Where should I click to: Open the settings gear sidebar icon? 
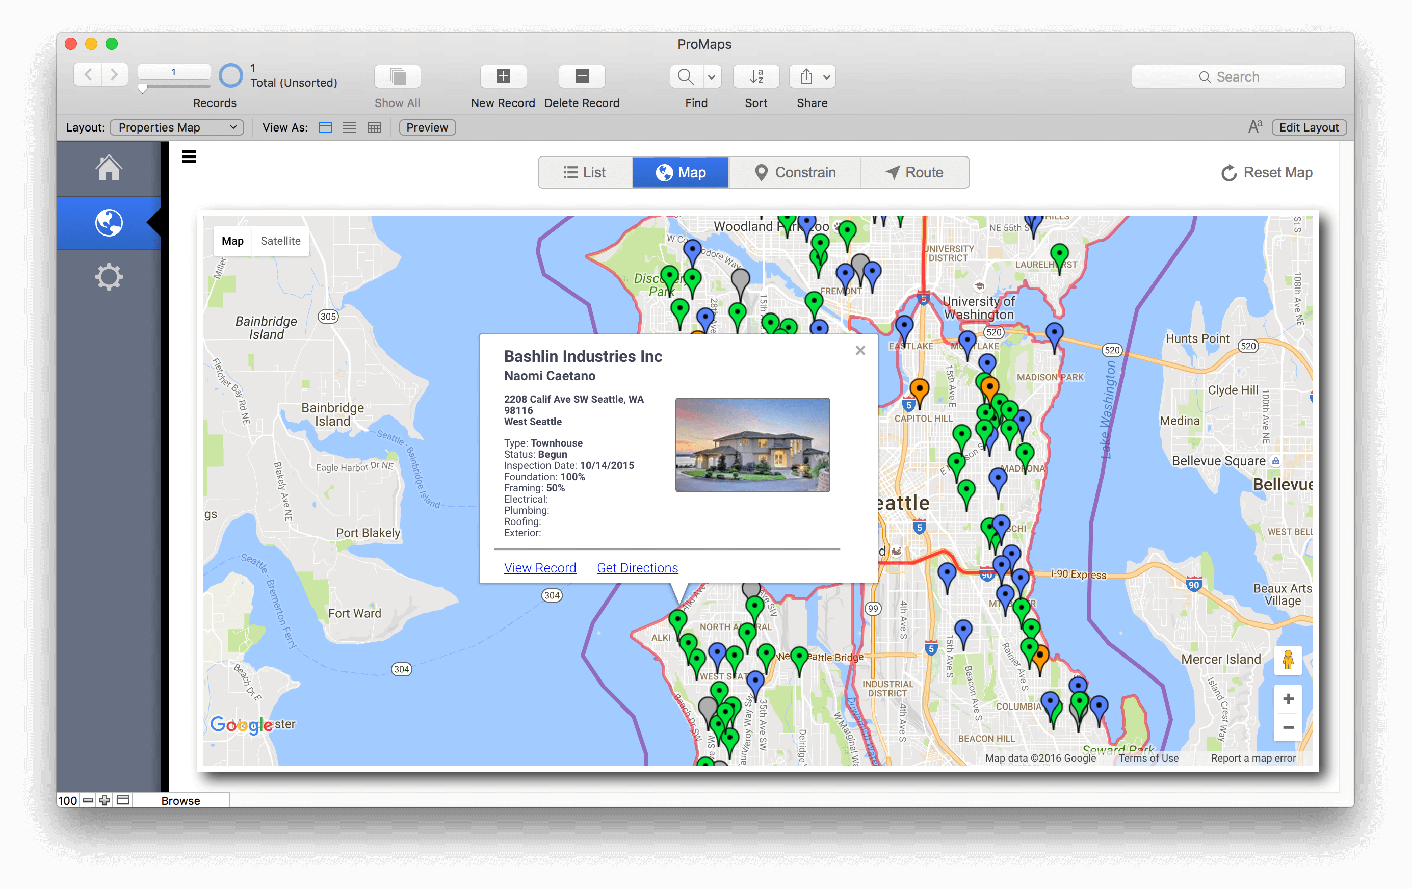click(109, 277)
